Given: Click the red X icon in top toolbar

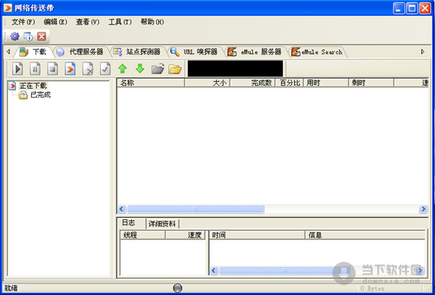Looking at the screenshot, I should [x=41, y=36].
